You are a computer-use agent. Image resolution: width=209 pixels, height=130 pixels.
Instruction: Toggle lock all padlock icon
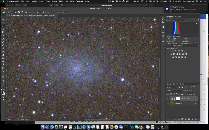[x=182, y=94]
